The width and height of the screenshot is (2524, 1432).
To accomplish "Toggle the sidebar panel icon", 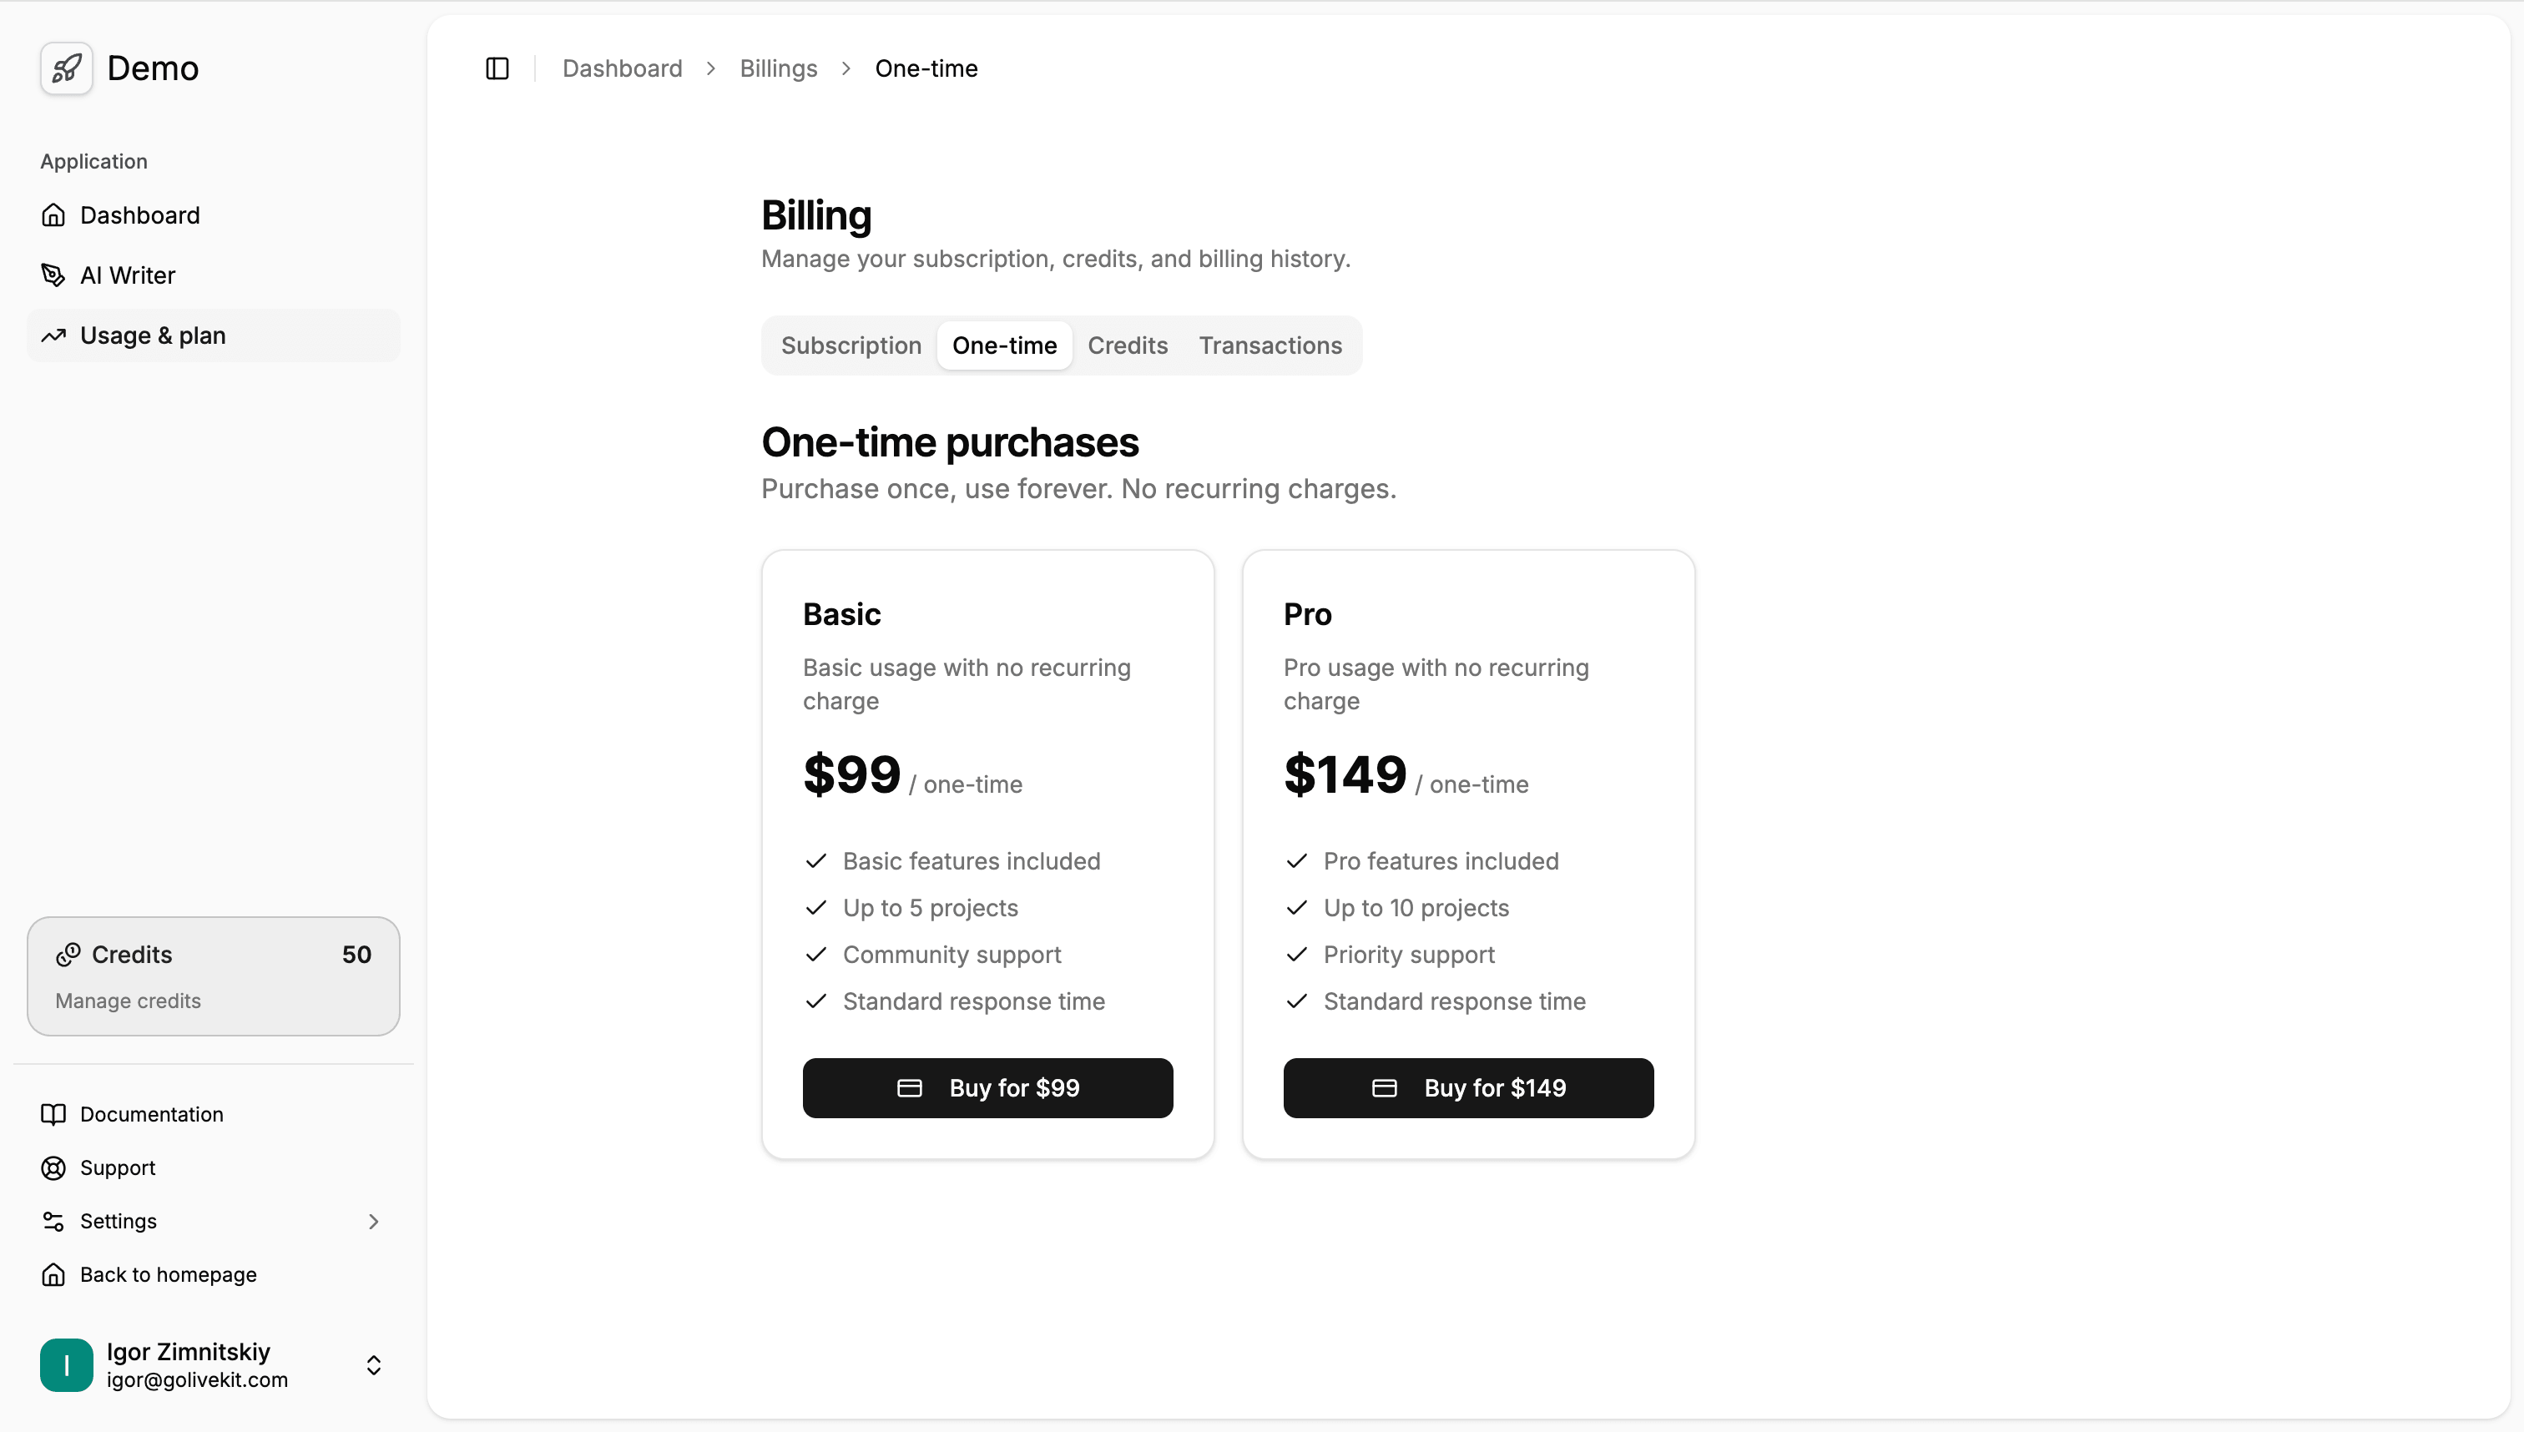I will [497, 68].
